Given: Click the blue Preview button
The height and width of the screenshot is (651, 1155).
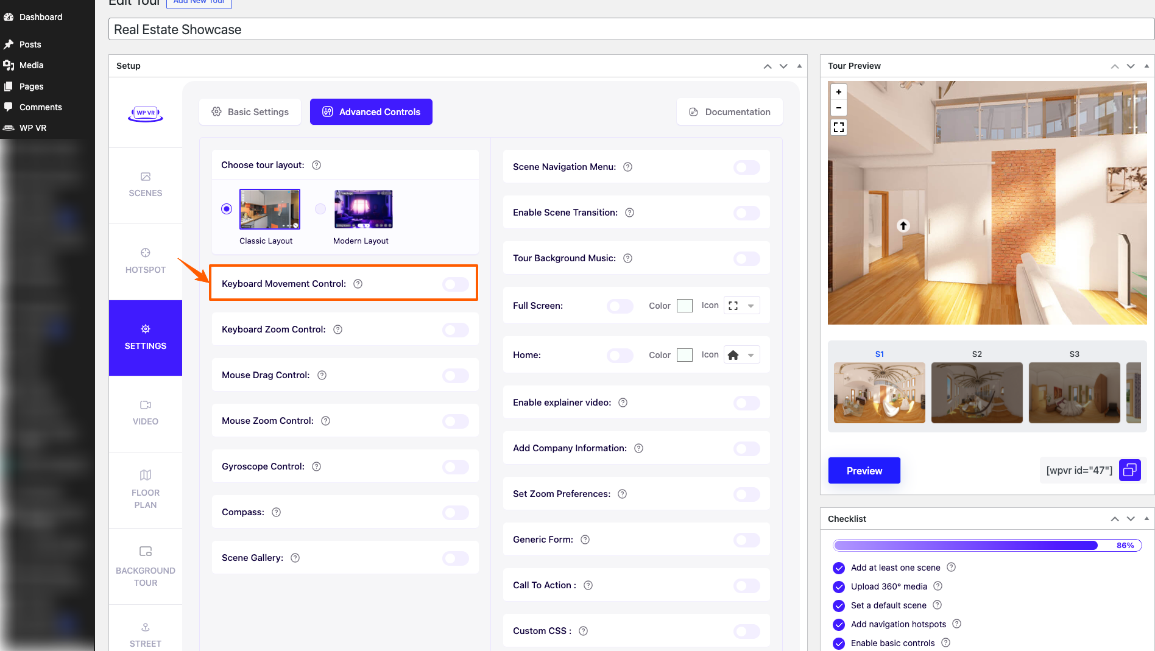Looking at the screenshot, I should [x=864, y=471].
